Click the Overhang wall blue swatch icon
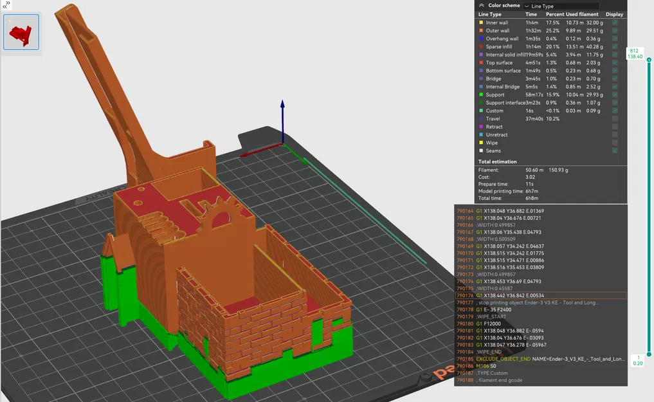 (x=480, y=39)
